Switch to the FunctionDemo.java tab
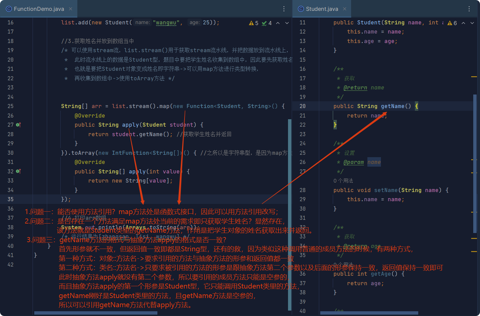This screenshot has height=316, width=480. [39, 9]
